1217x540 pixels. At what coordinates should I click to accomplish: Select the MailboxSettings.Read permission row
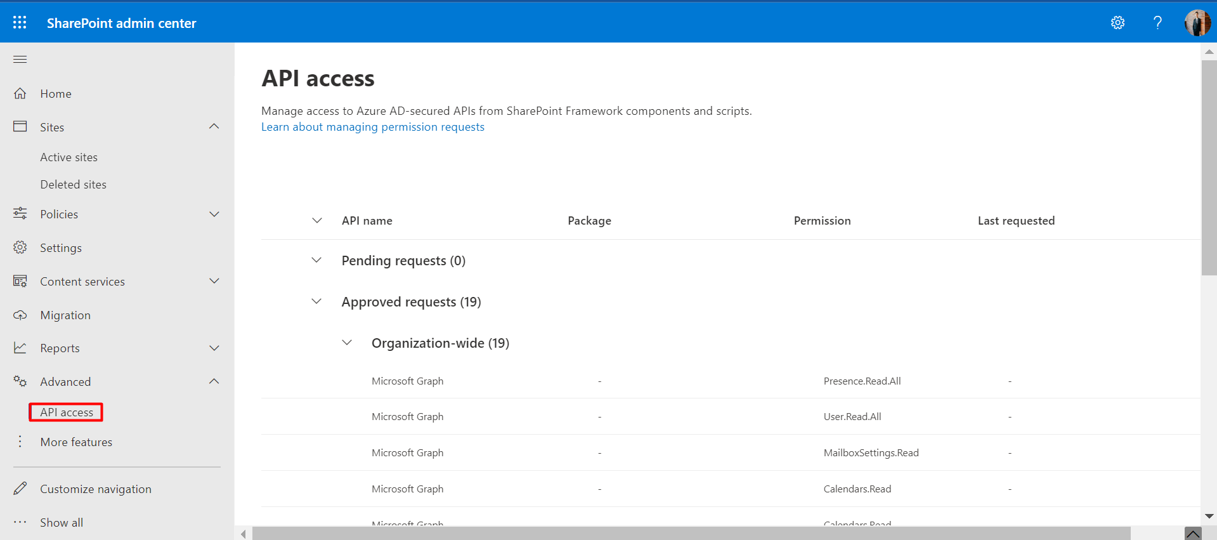[731, 452]
